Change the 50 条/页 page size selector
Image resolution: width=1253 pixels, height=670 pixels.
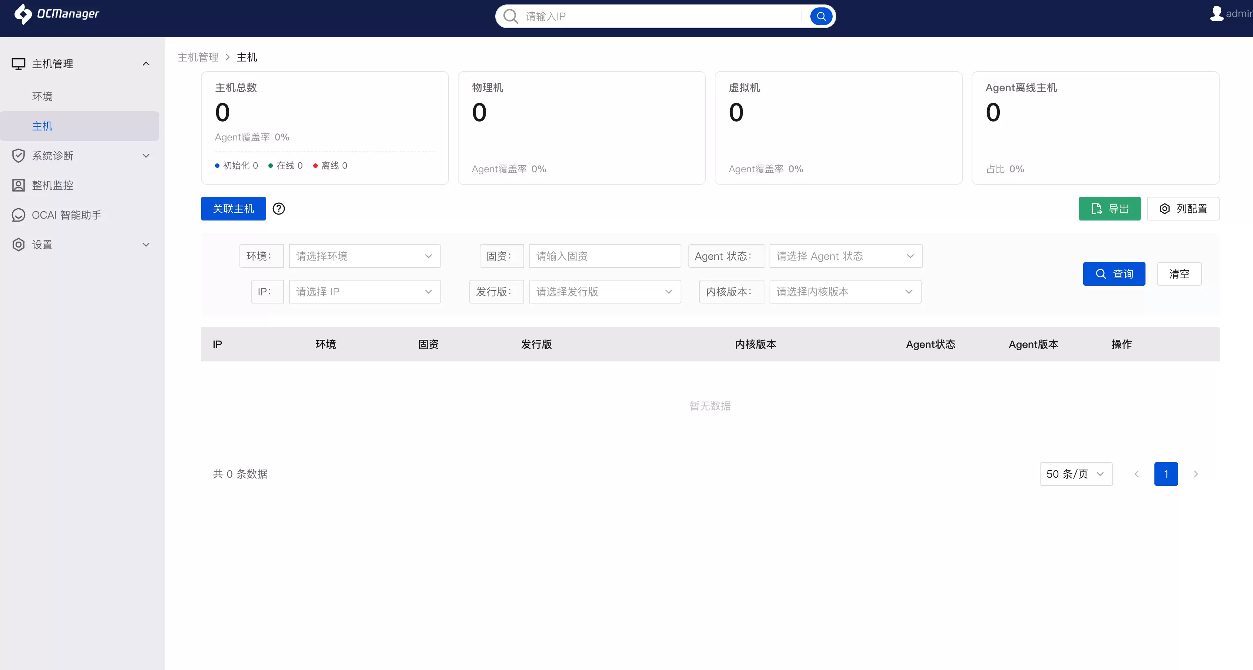point(1076,474)
